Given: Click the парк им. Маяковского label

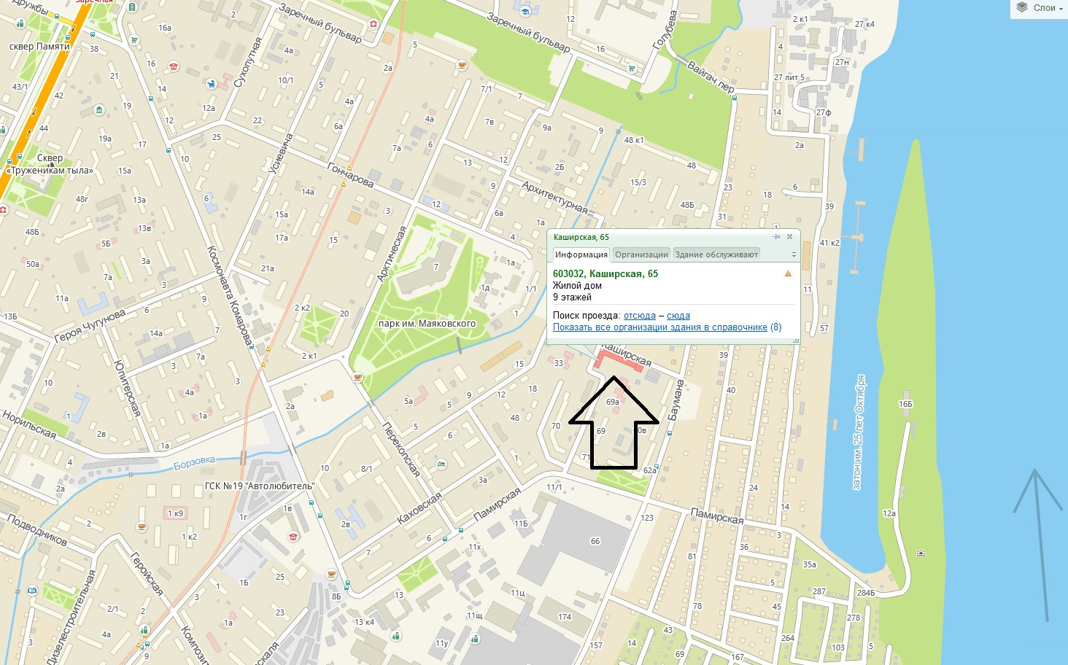Looking at the screenshot, I should 427,324.
